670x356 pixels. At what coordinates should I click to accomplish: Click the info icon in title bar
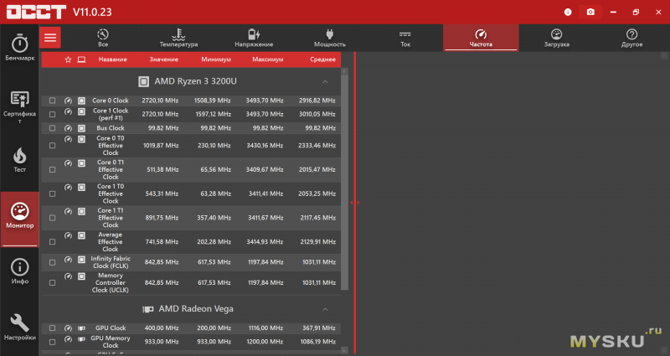(568, 12)
